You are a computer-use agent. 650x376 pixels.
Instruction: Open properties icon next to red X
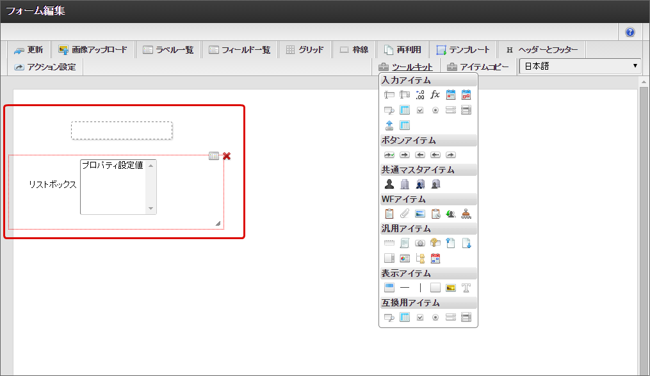tap(214, 156)
